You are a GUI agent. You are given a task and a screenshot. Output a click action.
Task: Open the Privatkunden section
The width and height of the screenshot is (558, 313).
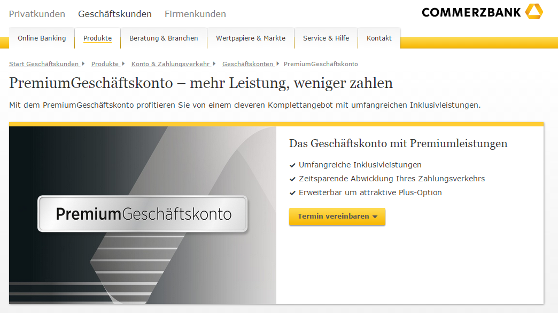point(37,14)
